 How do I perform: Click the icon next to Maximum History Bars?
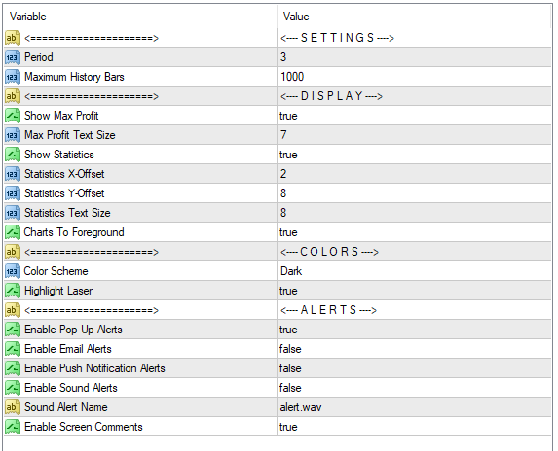point(13,77)
